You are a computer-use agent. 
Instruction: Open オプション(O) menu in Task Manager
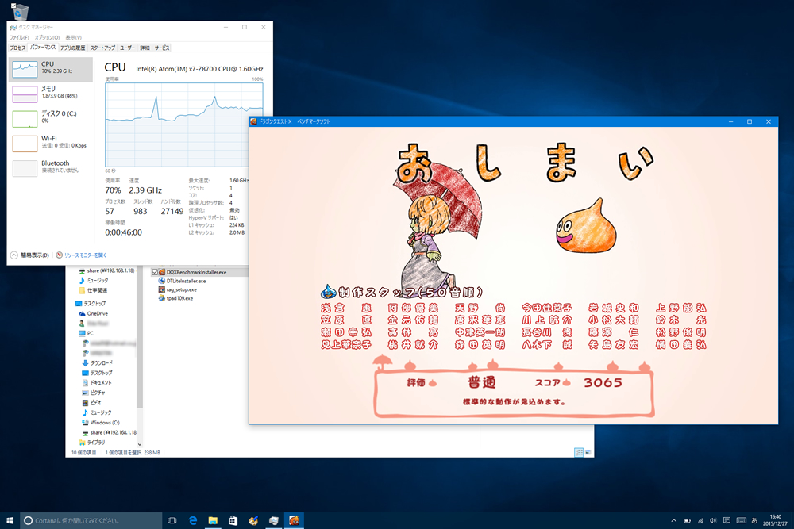tap(47, 37)
